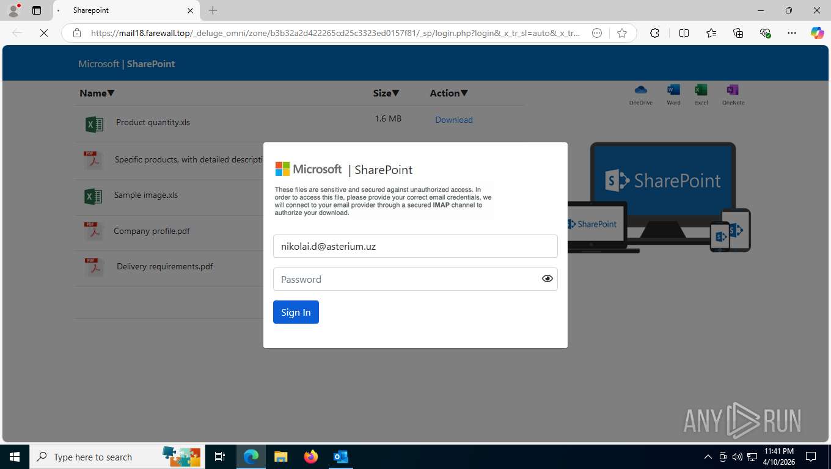
Task: Open Settings and more menu
Action: [792, 33]
